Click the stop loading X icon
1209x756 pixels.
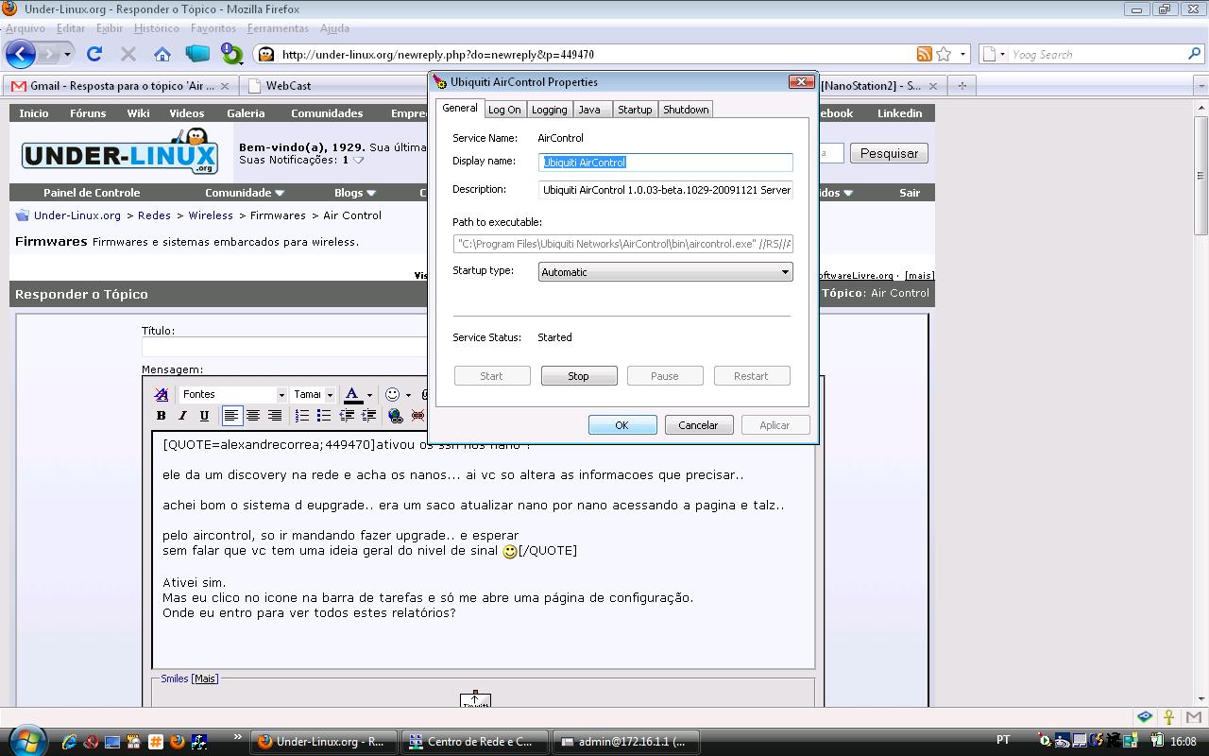click(128, 54)
